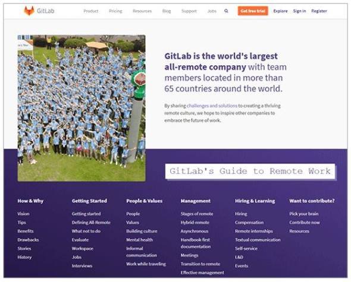Open Jobs under Getting Started
351x282 pixels.
coord(77,258)
